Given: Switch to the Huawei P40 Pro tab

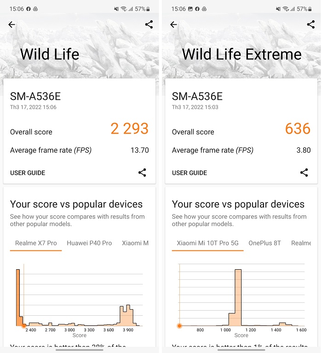Looking at the screenshot, I should coord(89,243).
